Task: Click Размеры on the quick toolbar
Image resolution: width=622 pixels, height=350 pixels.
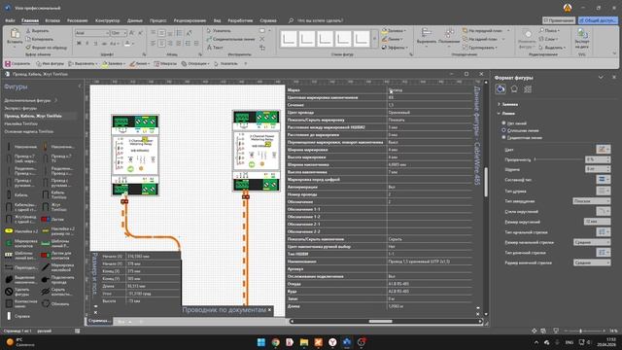Action: click(165, 63)
